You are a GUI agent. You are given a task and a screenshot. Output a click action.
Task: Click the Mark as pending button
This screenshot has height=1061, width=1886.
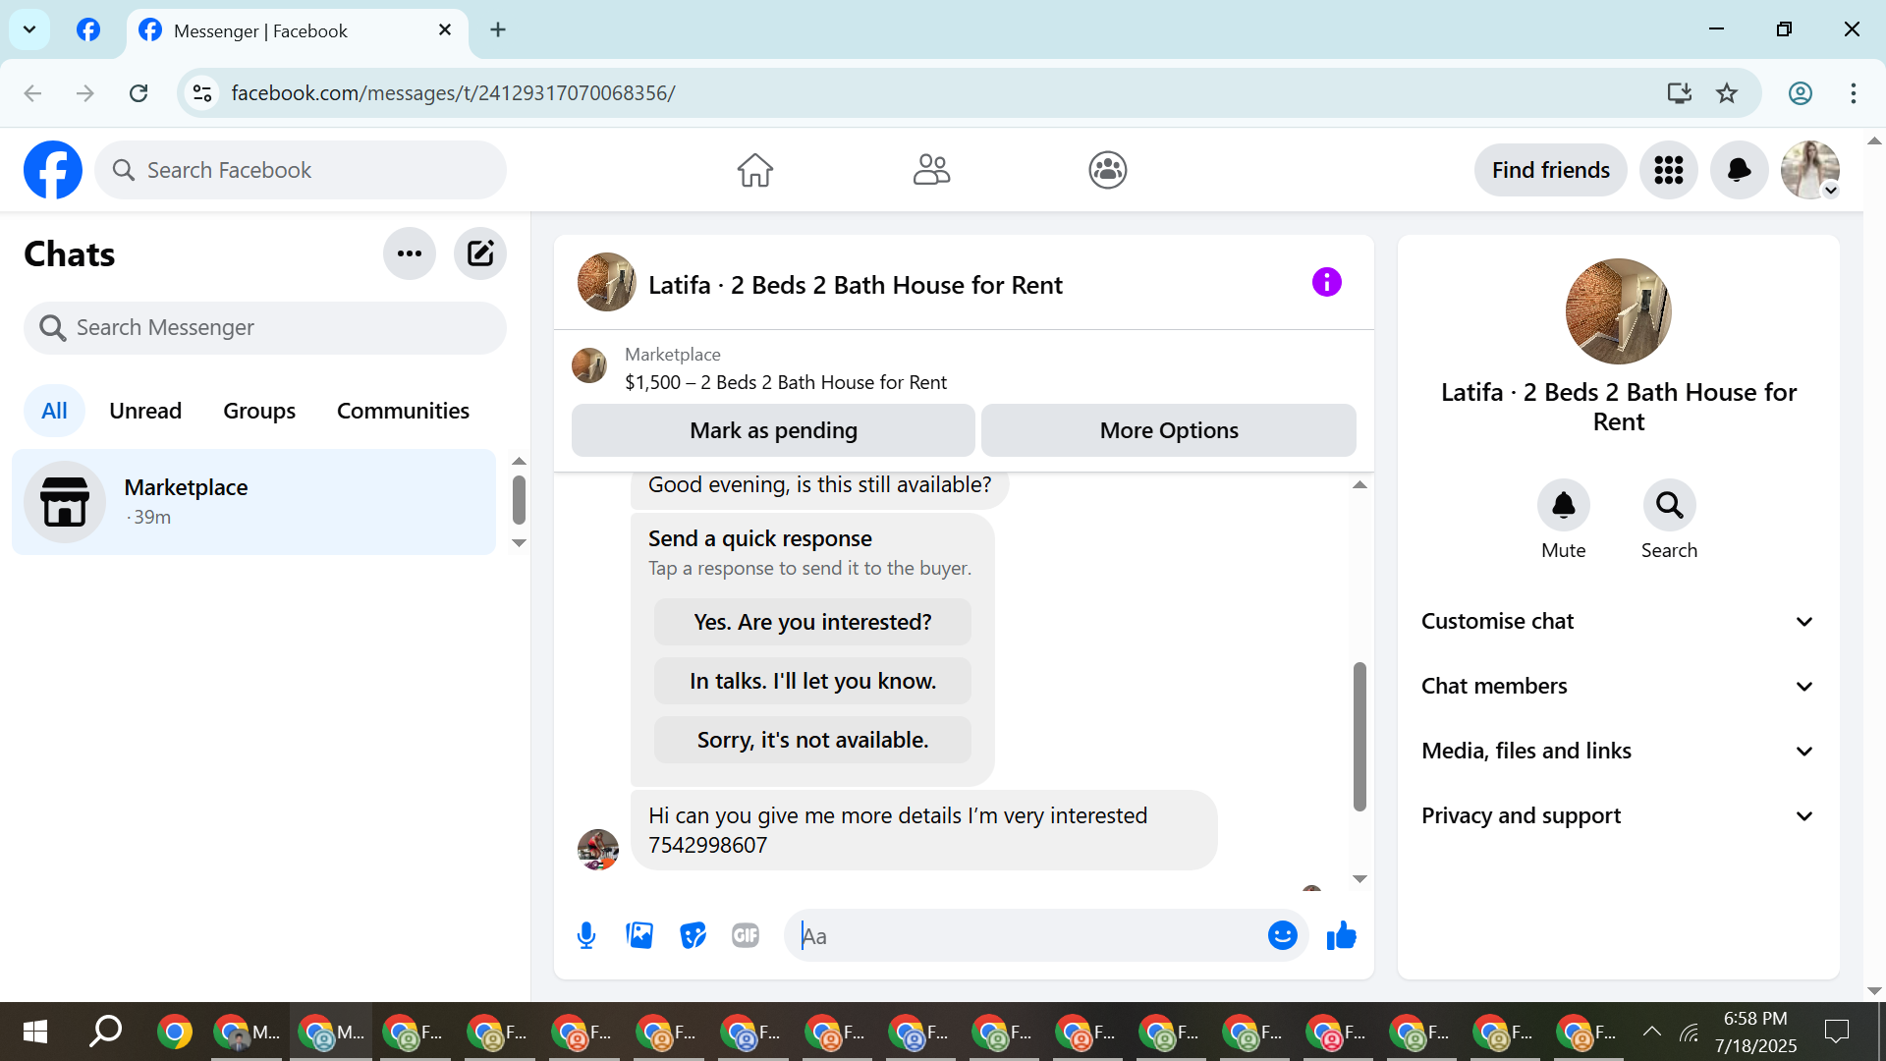(773, 430)
